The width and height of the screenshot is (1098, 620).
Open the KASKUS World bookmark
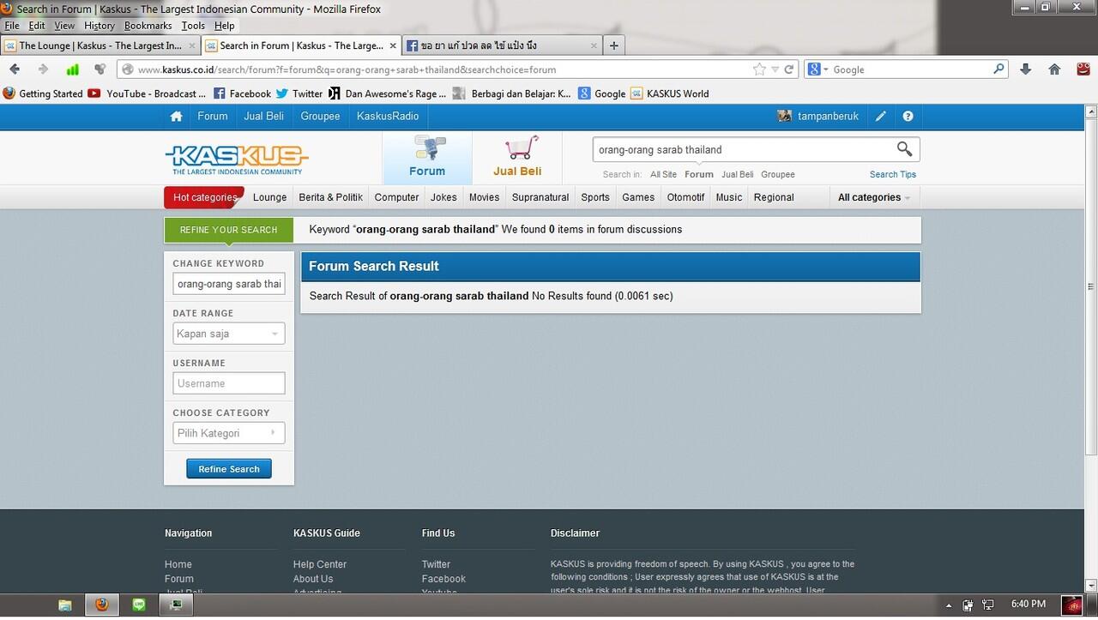tap(669, 93)
